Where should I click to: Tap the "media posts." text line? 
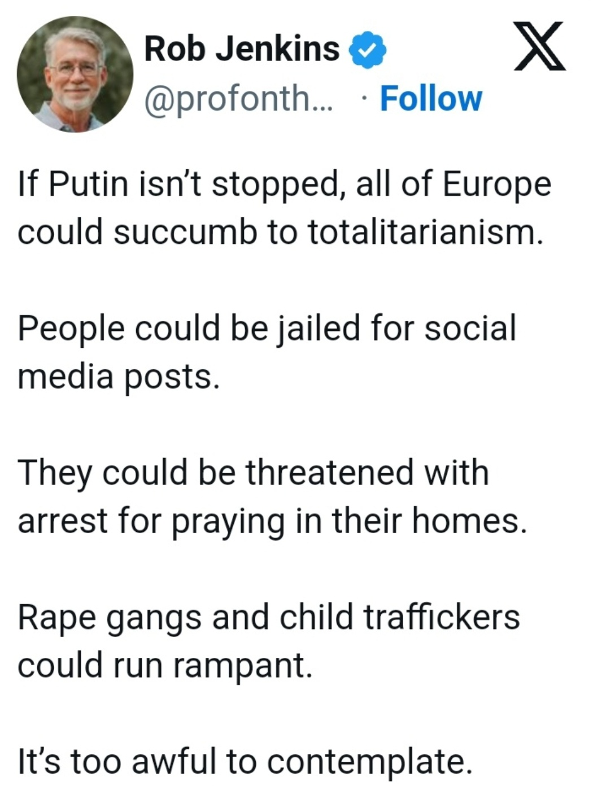(x=118, y=377)
